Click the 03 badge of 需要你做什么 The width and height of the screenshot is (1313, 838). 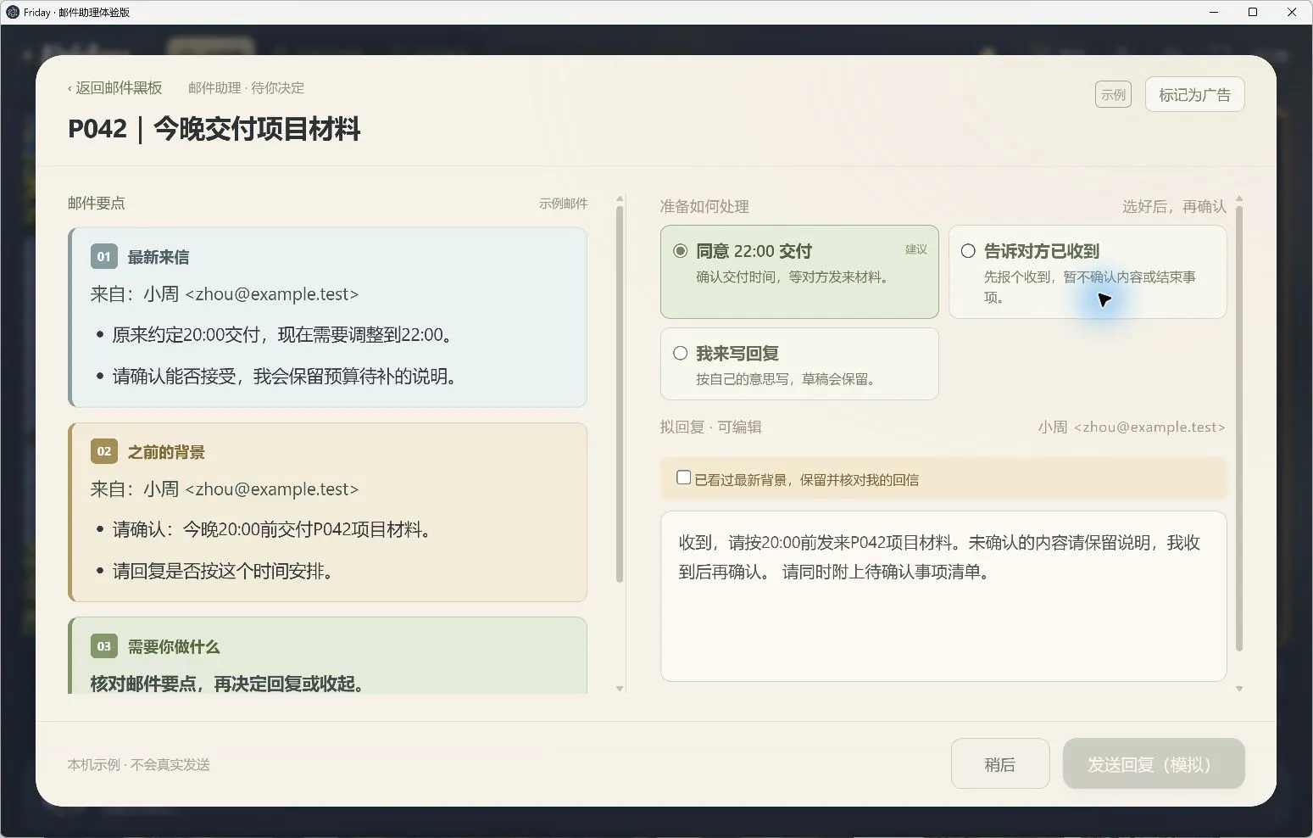pyautogui.click(x=103, y=646)
